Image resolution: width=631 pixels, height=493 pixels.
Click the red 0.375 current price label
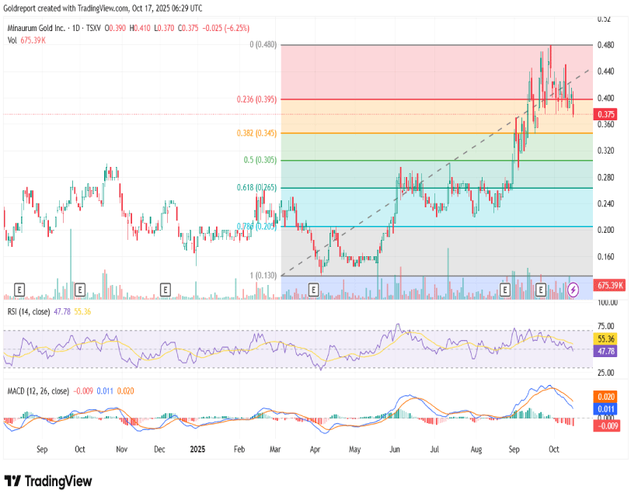(x=605, y=114)
